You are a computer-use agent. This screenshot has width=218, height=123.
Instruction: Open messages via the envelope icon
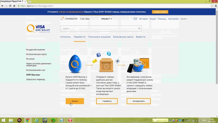click(x=135, y=19)
